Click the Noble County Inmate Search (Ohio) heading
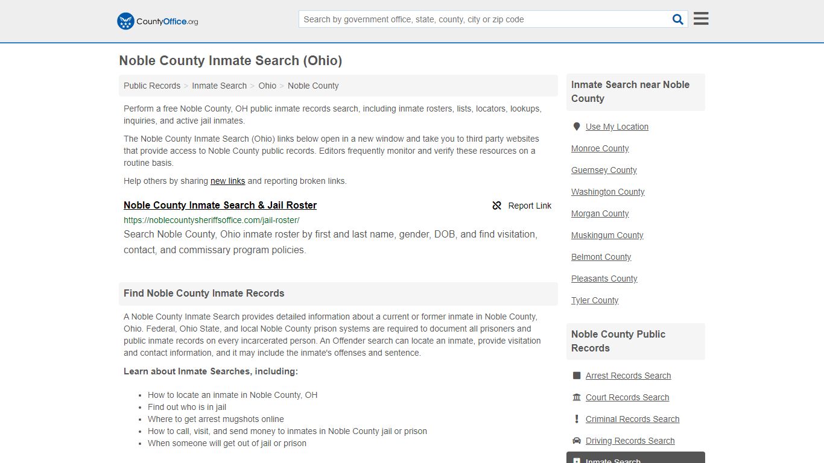 [230, 61]
